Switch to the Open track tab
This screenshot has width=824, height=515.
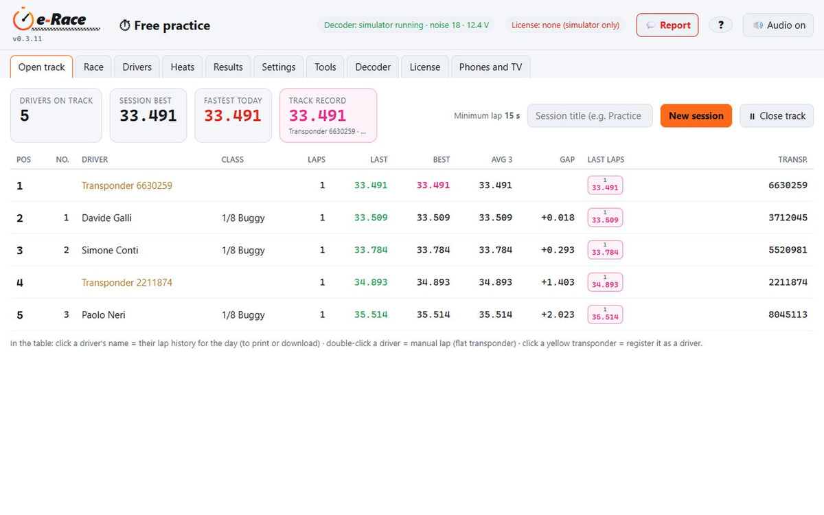pyautogui.click(x=41, y=67)
